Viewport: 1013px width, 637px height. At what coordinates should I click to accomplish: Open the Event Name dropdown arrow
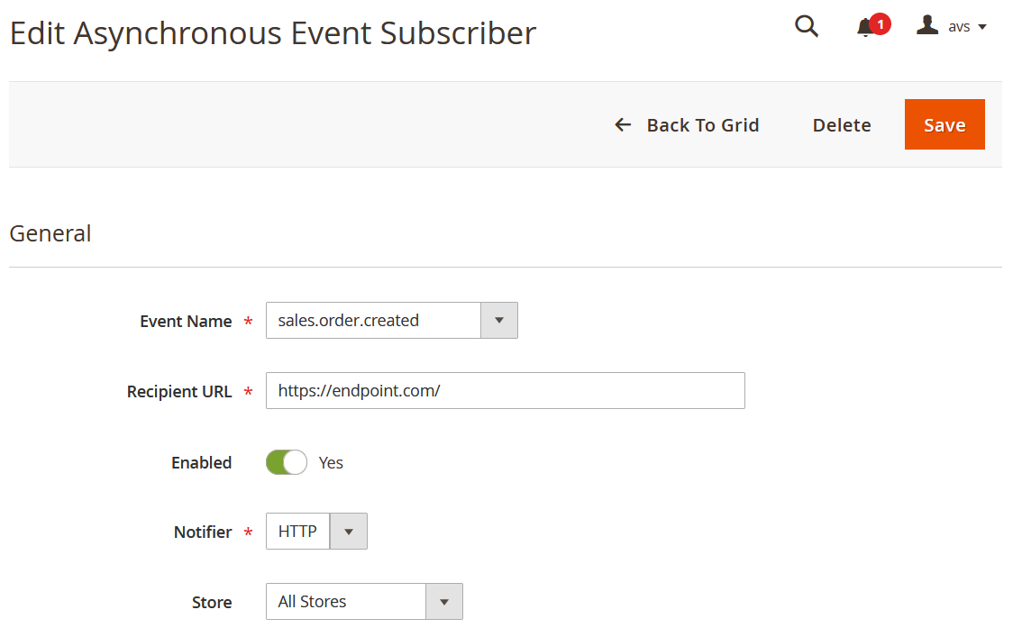click(x=498, y=321)
